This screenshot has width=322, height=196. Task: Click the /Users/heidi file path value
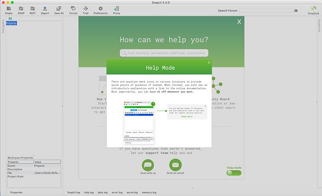pos(47,173)
